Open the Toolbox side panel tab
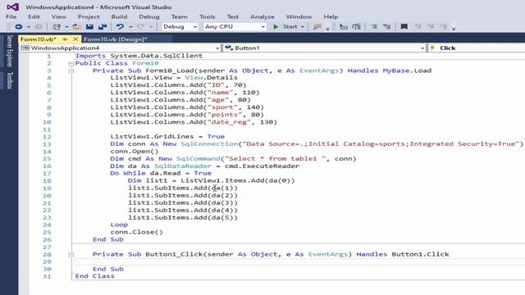The height and width of the screenshot is (295, 525). pyautogui.click(x=9, y=80)
